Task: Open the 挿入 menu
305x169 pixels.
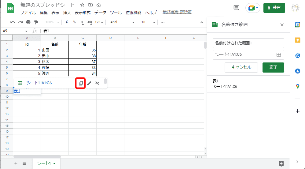Action: [x=67, y=13]
